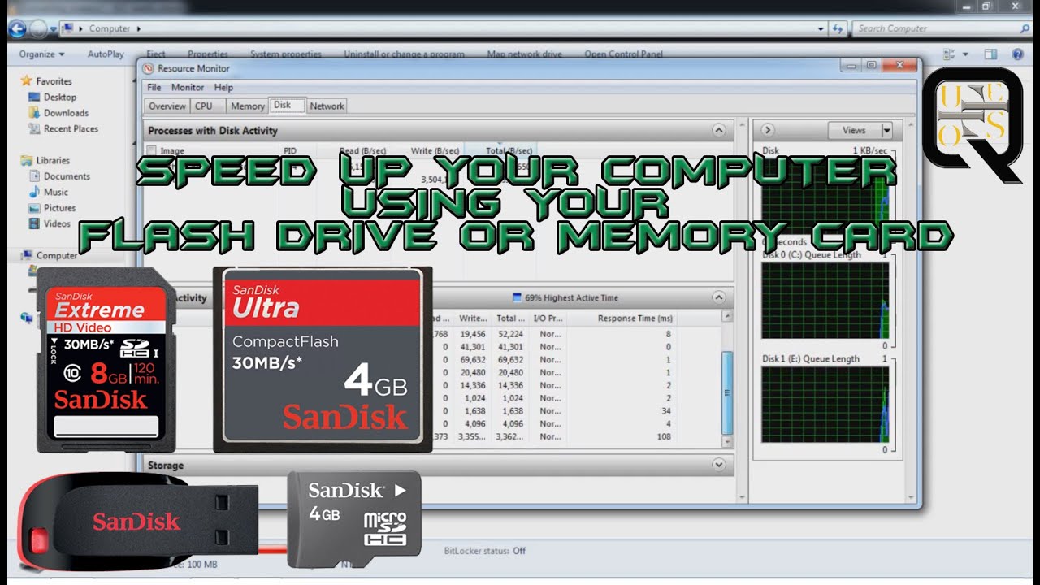Open the Videos library icon
The image size is (1040, 585).
34,223
